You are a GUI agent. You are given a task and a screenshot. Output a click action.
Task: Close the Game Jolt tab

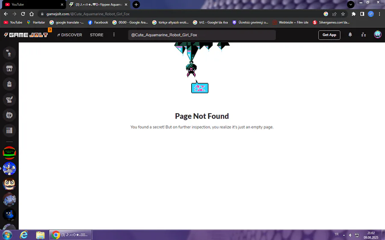click(x=126, y=4)
